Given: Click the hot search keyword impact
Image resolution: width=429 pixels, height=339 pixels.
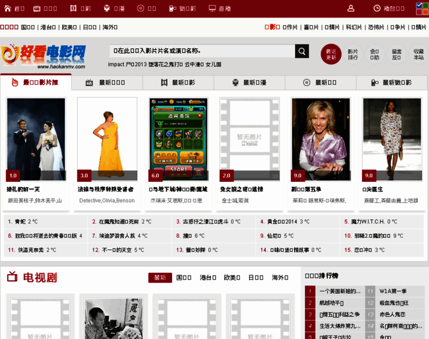Looking at the screenshot, I should [x=116, y=64].
